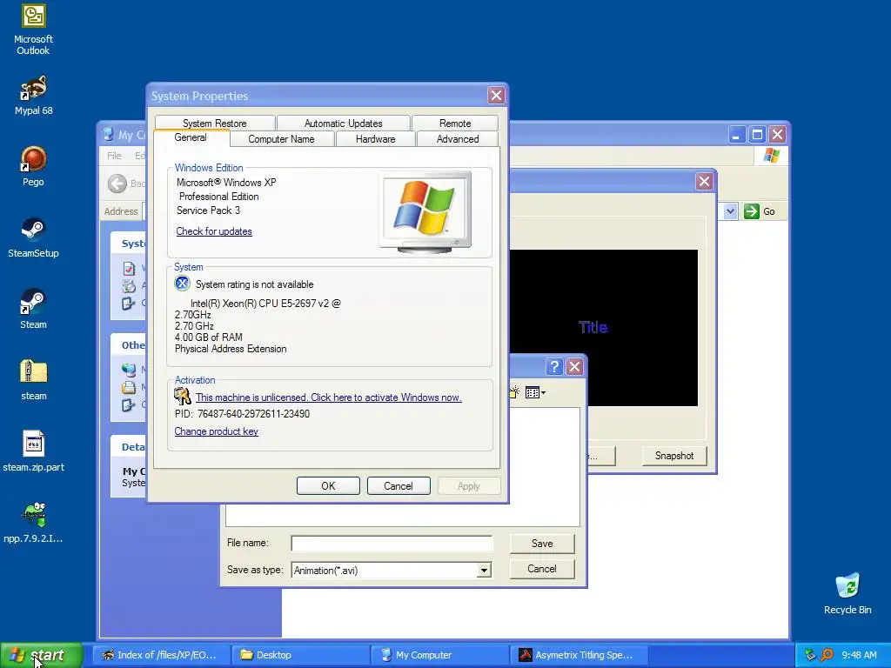Click the help question mark in Save dialog
891x668 pixels.
[554, 366]
